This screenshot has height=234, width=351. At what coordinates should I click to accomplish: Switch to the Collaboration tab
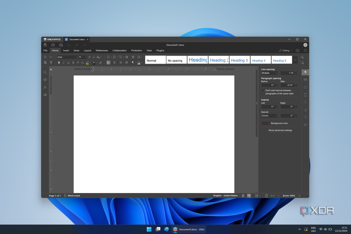click(x=119, y=50)
